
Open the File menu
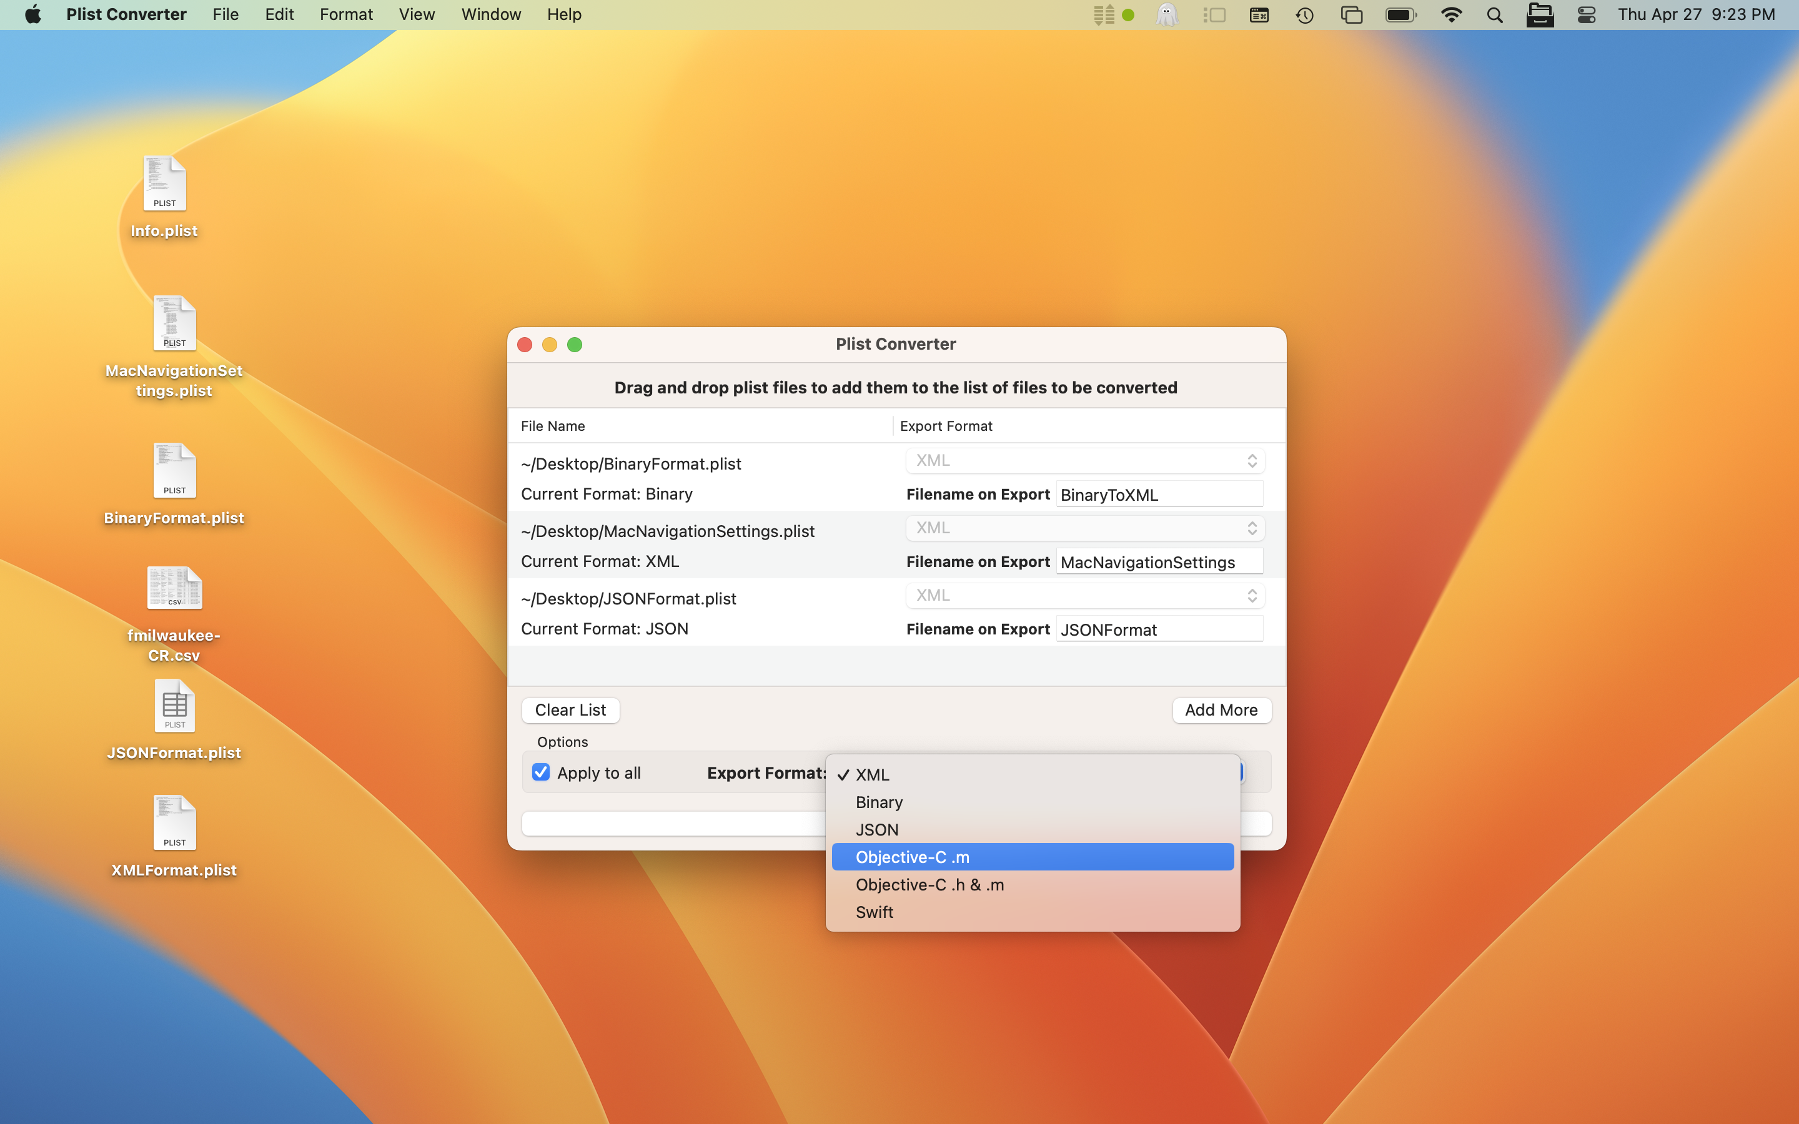[x=225, y=14]
